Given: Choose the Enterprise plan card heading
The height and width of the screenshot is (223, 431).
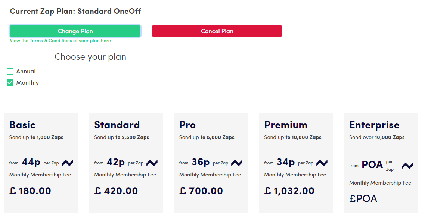Looking at the screenshot, I should (374, 125).
